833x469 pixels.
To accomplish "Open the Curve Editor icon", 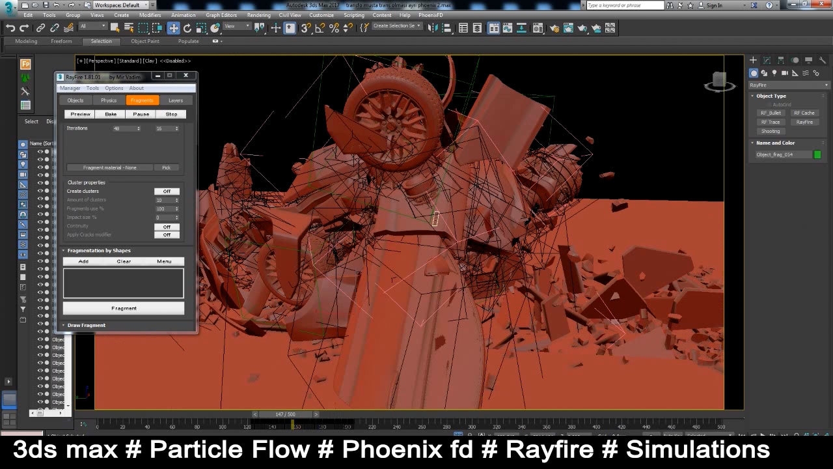I will tap(508, 28).
